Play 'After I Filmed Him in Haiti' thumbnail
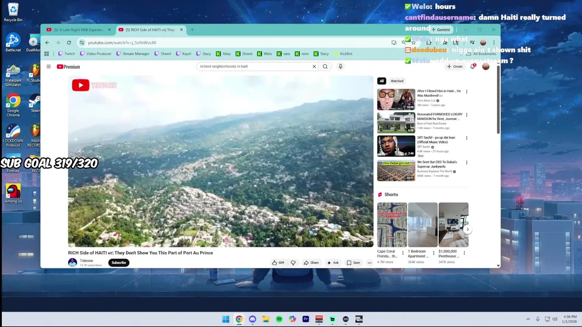Image resolution: width=582 pixels, height=327 pixels. pos(396,99)
